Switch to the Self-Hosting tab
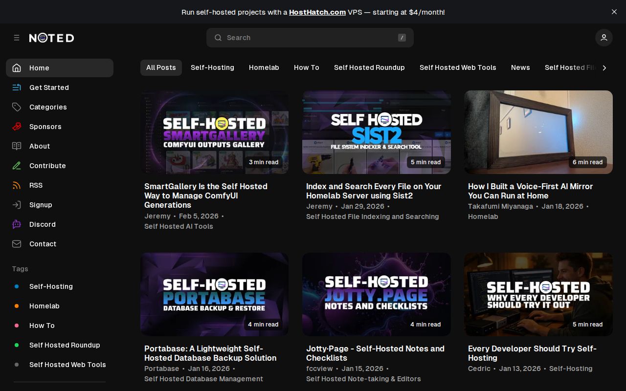The image size is (626, 391). (x=212, y=67)
